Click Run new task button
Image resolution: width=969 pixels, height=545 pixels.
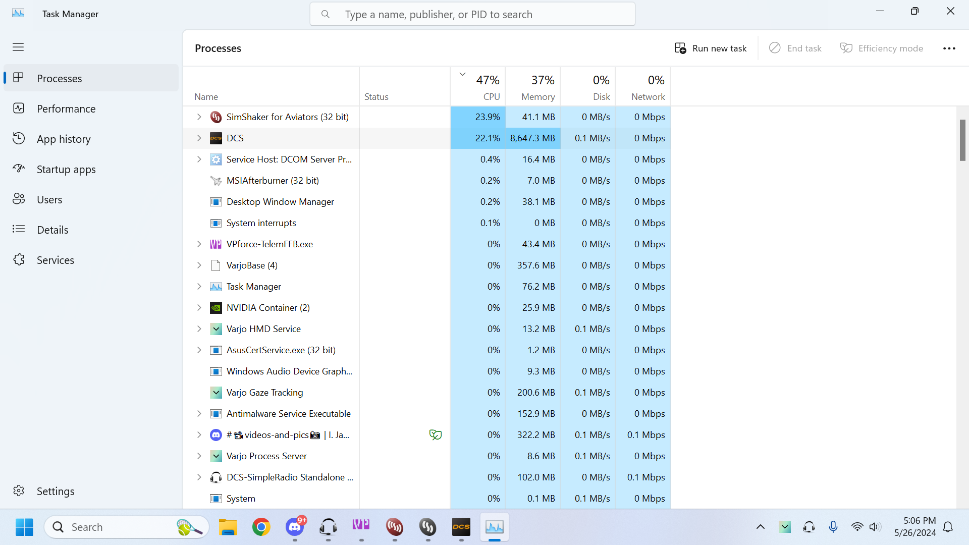click(711, 48)
